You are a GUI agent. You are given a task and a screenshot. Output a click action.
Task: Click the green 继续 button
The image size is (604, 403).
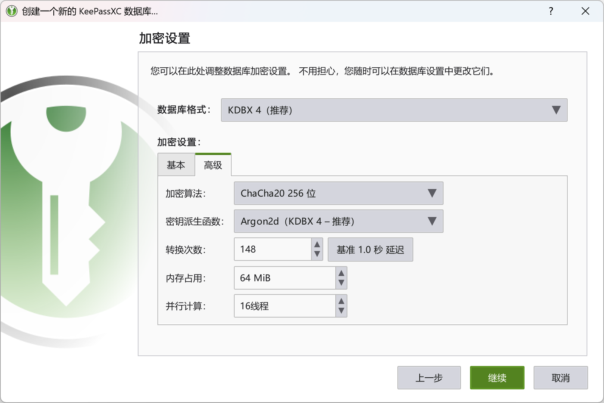pos(497,378)
